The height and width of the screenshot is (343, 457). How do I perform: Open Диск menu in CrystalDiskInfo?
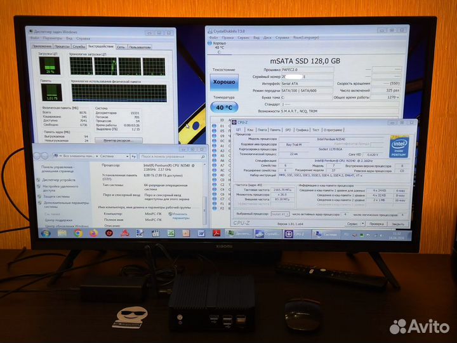pos(267,37)
